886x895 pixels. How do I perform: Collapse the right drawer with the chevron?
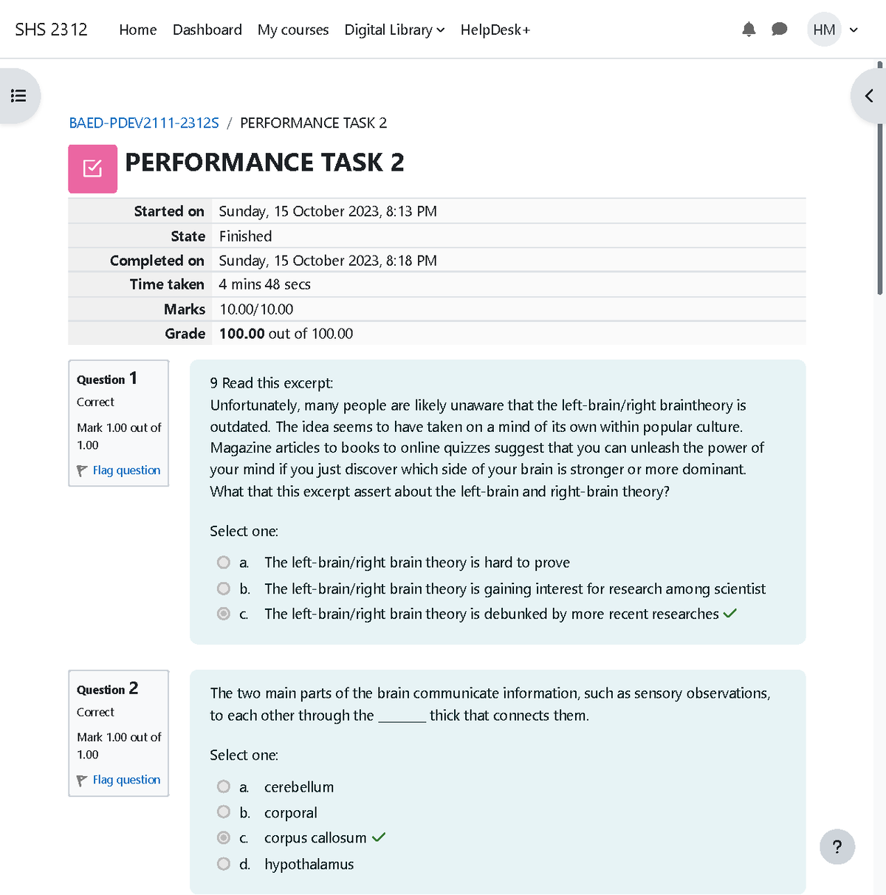[x=868, y=95]
